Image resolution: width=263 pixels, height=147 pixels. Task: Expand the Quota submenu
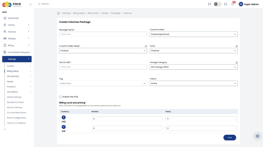[19, 81]
